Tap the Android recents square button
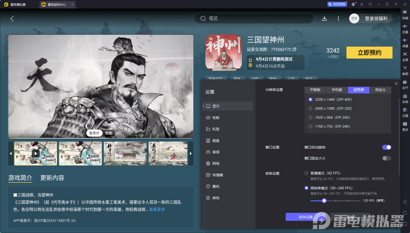This screenshot has width=410, height=233. 405,224
